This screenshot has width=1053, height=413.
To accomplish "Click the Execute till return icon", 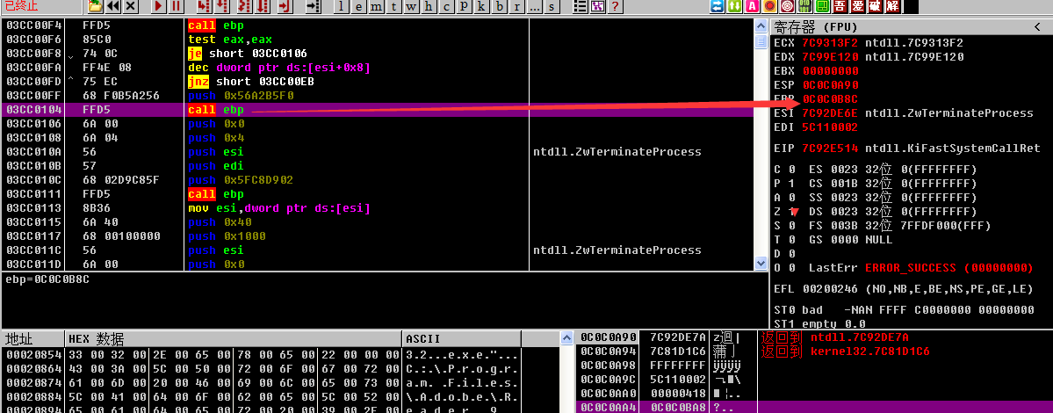I will pos(284,7).
